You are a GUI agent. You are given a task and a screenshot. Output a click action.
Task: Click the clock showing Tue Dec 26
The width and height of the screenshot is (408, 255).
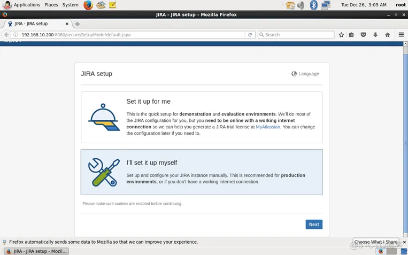[x=364, y=5]
